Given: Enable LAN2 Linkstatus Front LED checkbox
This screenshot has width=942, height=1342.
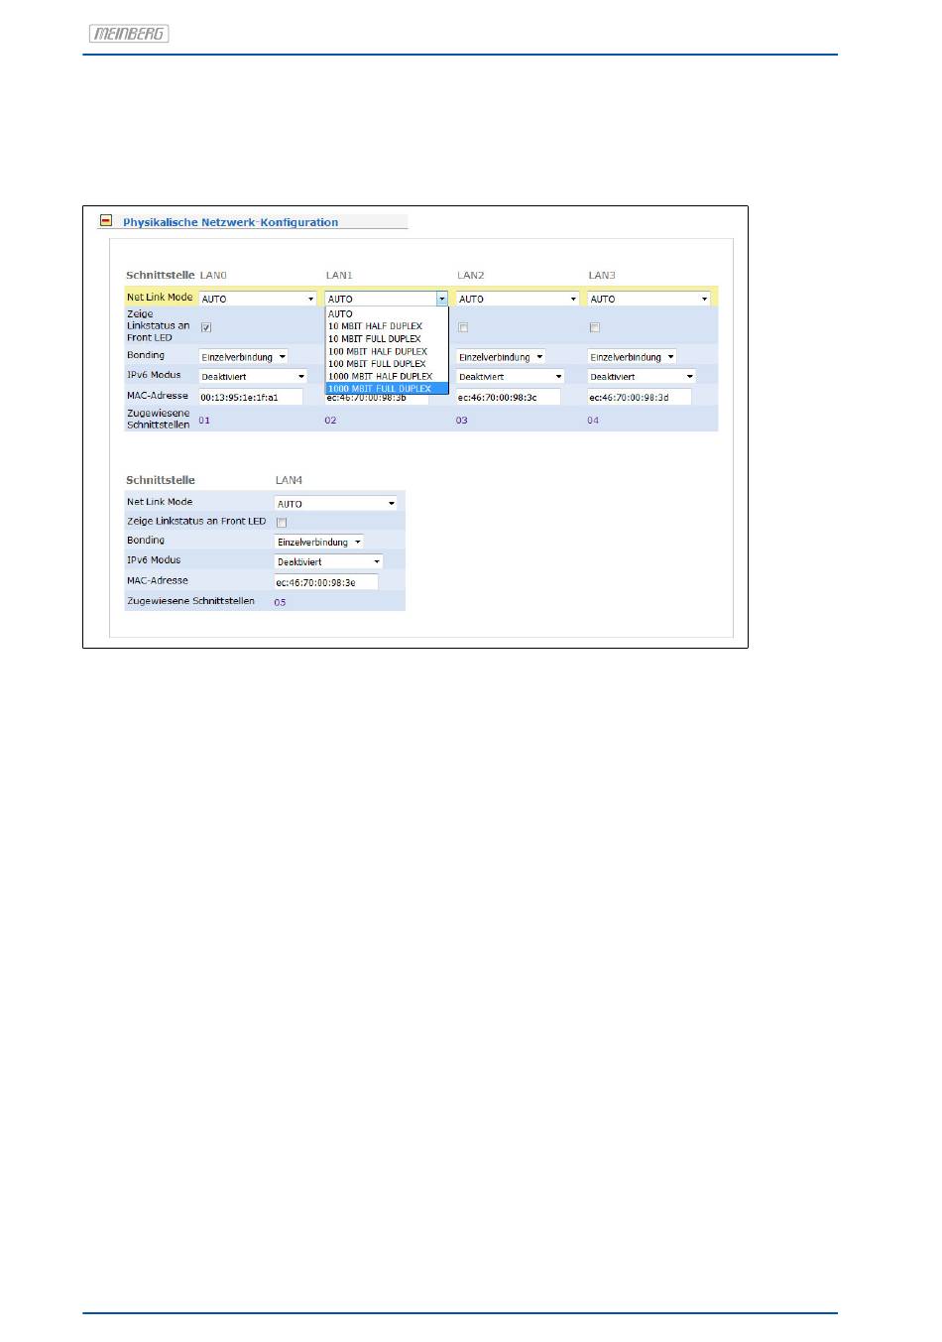Looking at the screenshot, I should tap(463, 327).
